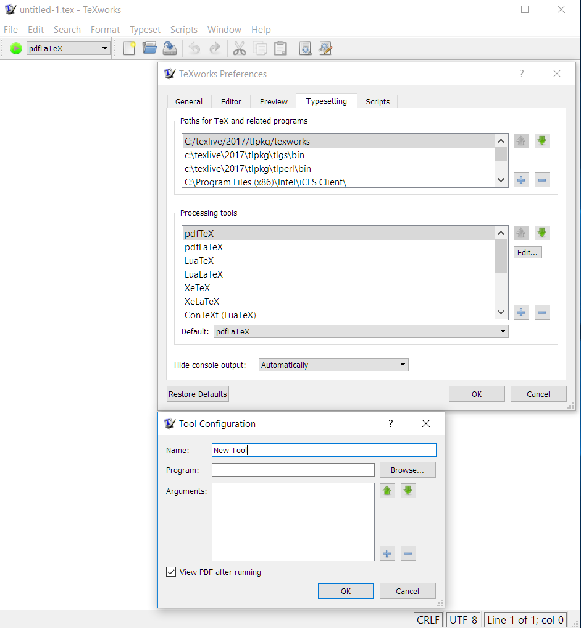Click Edit... for the selected processing tool
This screenshot has height=628, width=581.
tap(528, 253)
